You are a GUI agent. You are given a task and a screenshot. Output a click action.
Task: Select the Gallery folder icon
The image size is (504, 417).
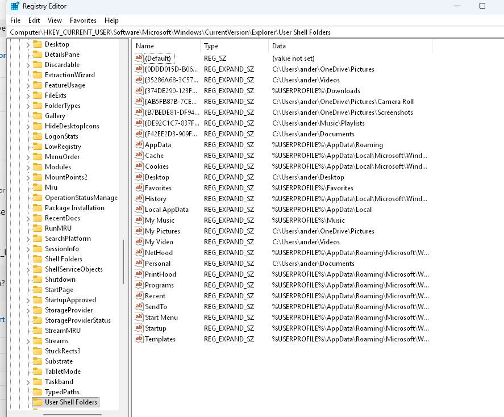pos(38,116)
